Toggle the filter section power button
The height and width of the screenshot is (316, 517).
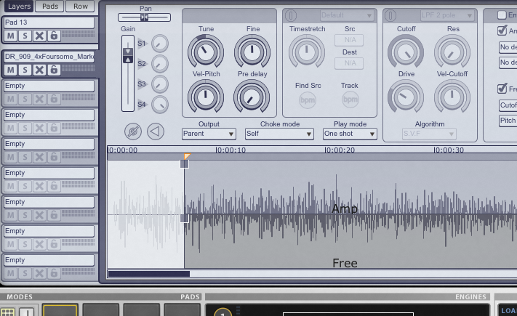pyautogui.click(x=391, y=15)
